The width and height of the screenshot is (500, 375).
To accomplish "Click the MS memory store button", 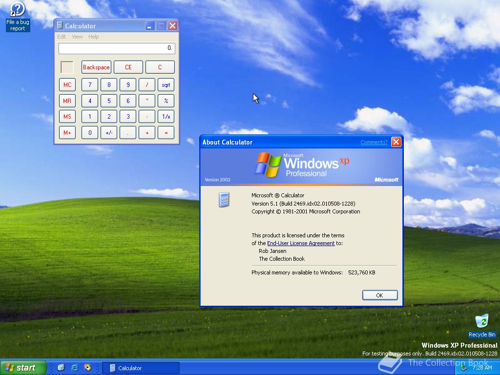I will point(67,117).
